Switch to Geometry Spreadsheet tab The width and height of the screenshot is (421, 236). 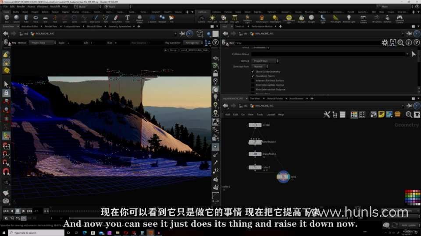pyautogui.click(x=120, y=27)
